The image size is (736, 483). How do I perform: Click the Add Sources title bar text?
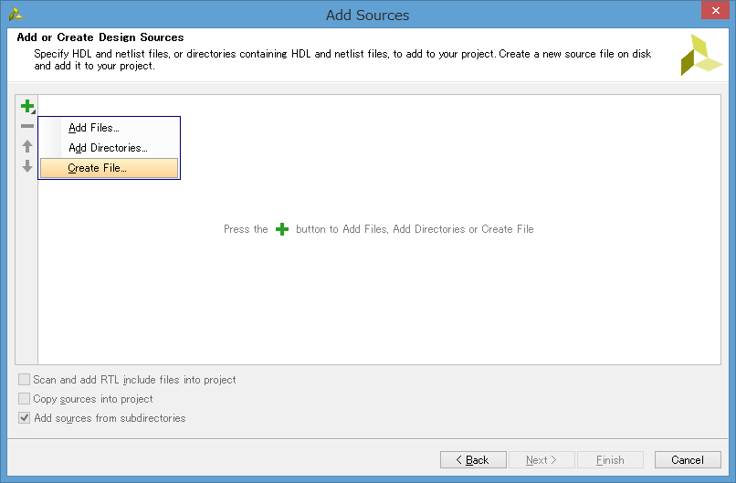[x=367, y=15]
